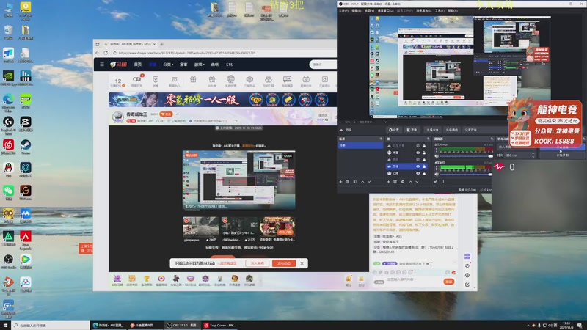Click orange send button in chat panel
Image resolution: width=587 pixels, height=330 pixels.
(x=449, y=282)
